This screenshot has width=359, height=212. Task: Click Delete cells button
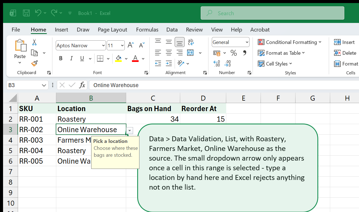pos(345,53)
